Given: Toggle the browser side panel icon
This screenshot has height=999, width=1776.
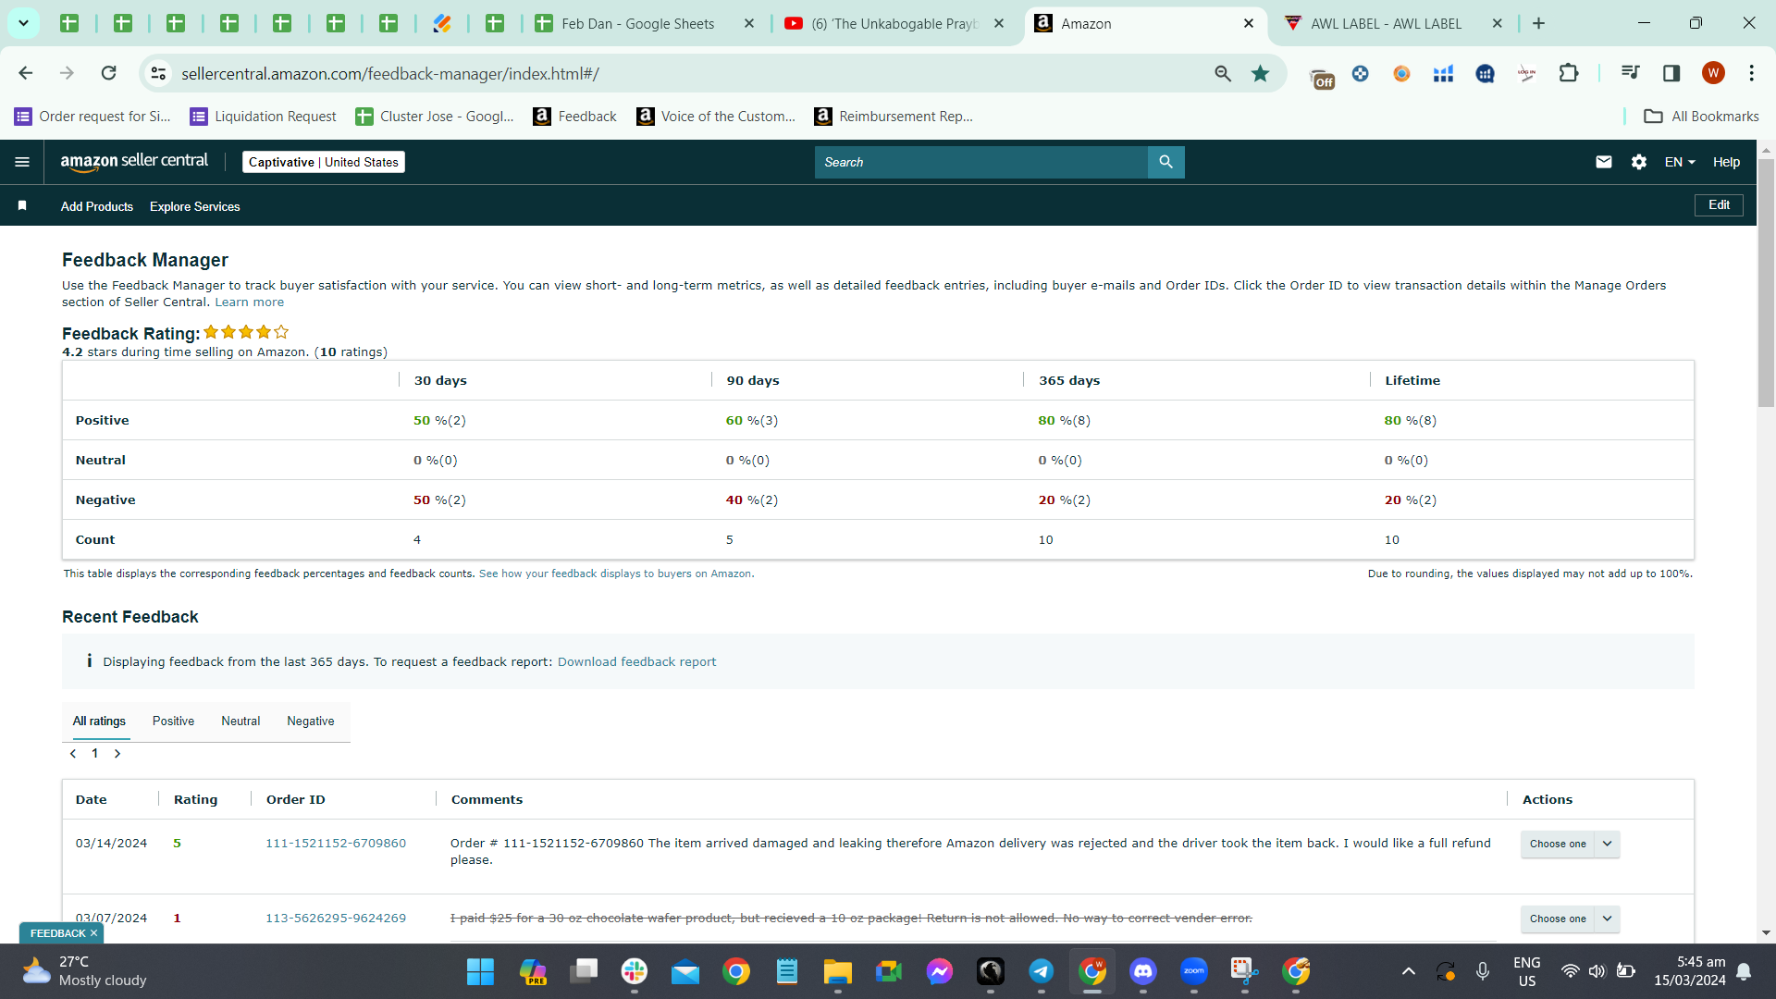Looking at the screenshot, I should [x=1671, y=73].
